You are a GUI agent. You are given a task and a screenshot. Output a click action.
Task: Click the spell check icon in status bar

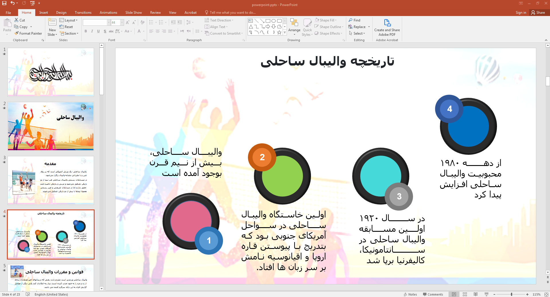click(28, 294)
